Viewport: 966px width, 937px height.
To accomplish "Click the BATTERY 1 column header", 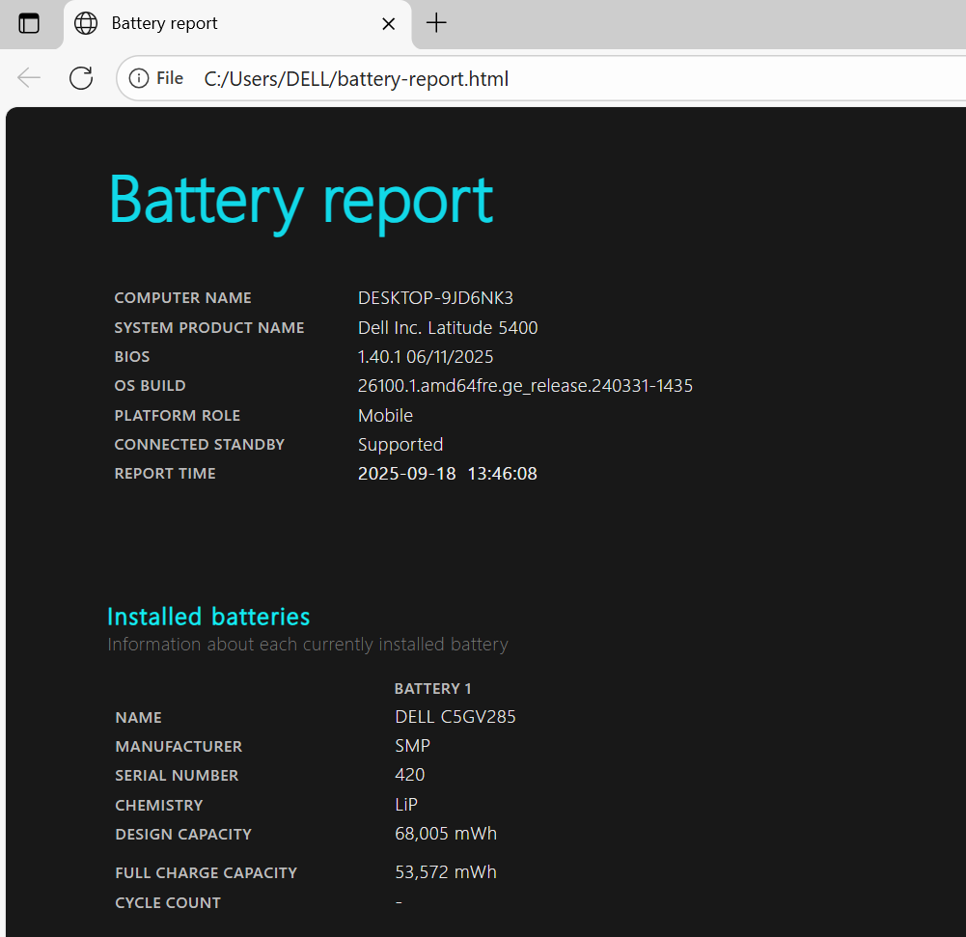I will click(432, 689).
